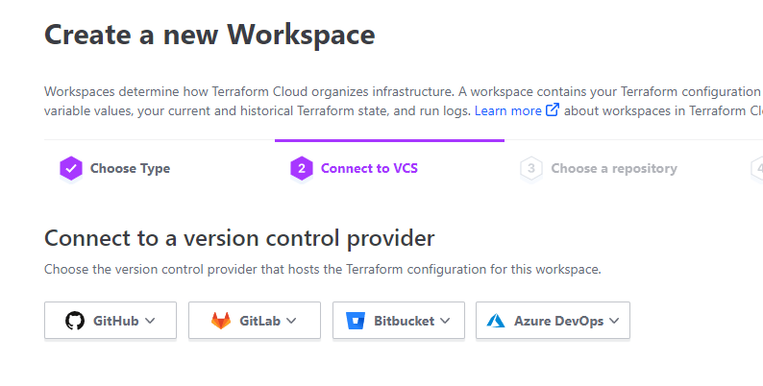Click the Bitbucket bucket logo icon
This screenshot has width=763, height=386.
[357, 321]
